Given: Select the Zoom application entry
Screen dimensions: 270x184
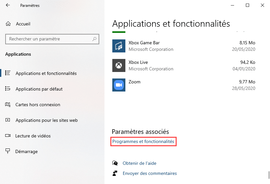Looking at the screenshot, I should [183, 85].
